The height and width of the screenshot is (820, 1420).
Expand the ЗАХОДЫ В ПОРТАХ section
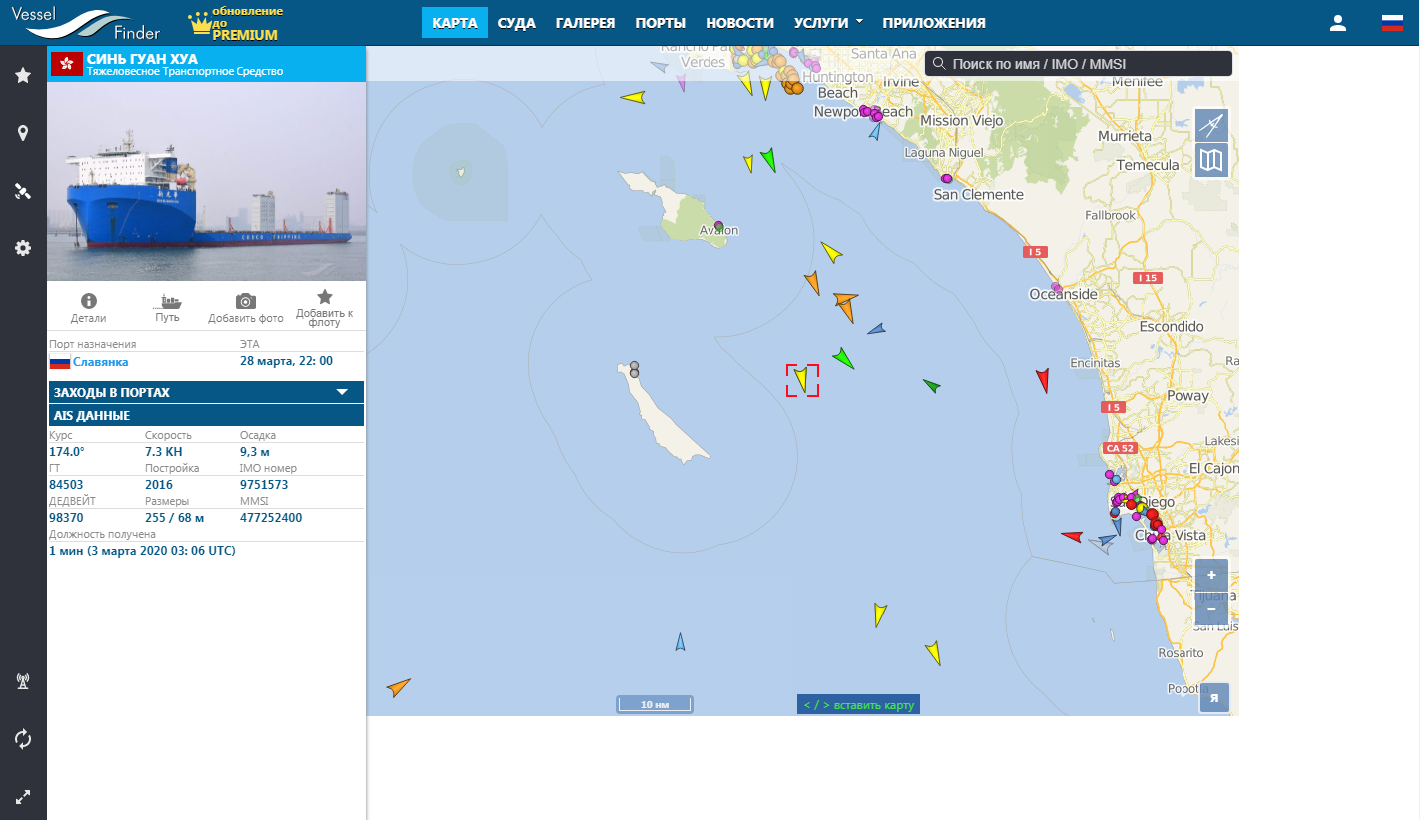(x=206, y=392)
